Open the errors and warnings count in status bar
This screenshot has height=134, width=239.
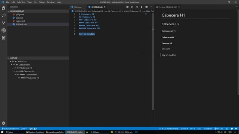(33, 129)
